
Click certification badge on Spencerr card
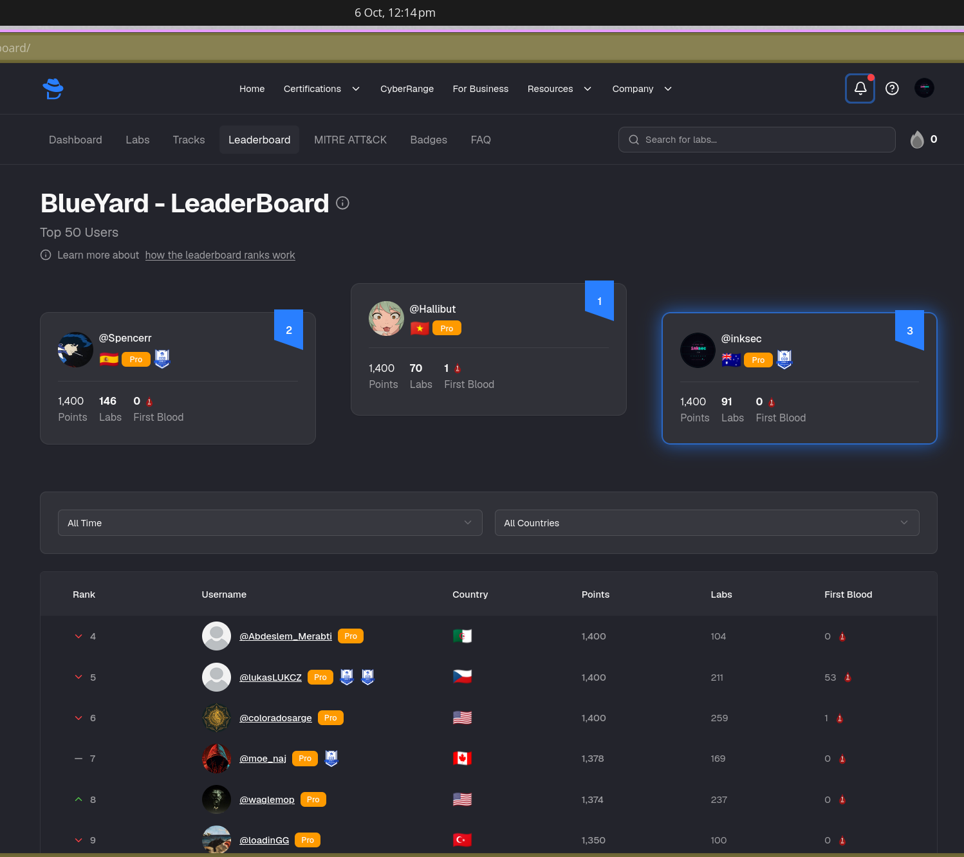[162, 359]
